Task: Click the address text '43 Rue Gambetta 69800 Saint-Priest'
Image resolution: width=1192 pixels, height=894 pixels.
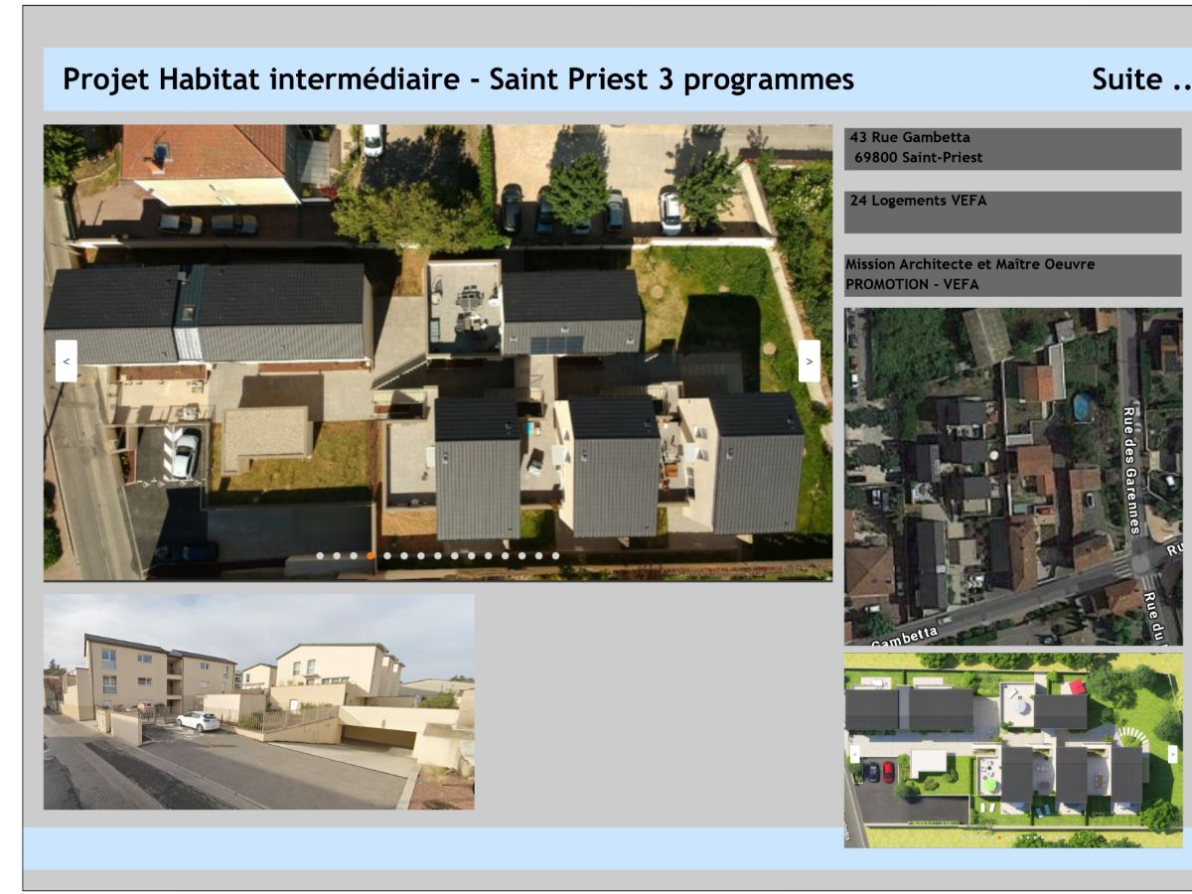Action: (x=1013, y=148)
